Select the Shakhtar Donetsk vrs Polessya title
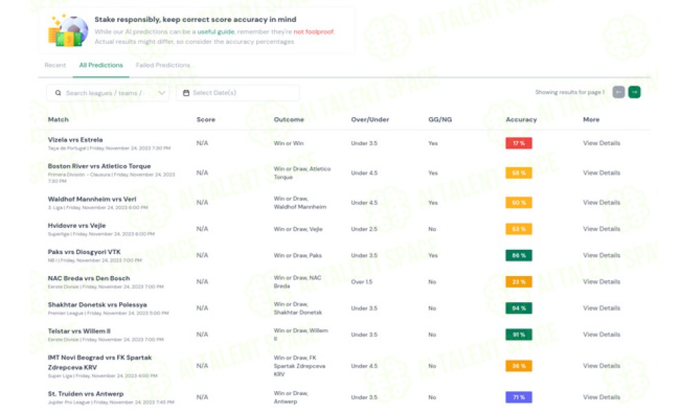689x413 pixels. [97, 305]
